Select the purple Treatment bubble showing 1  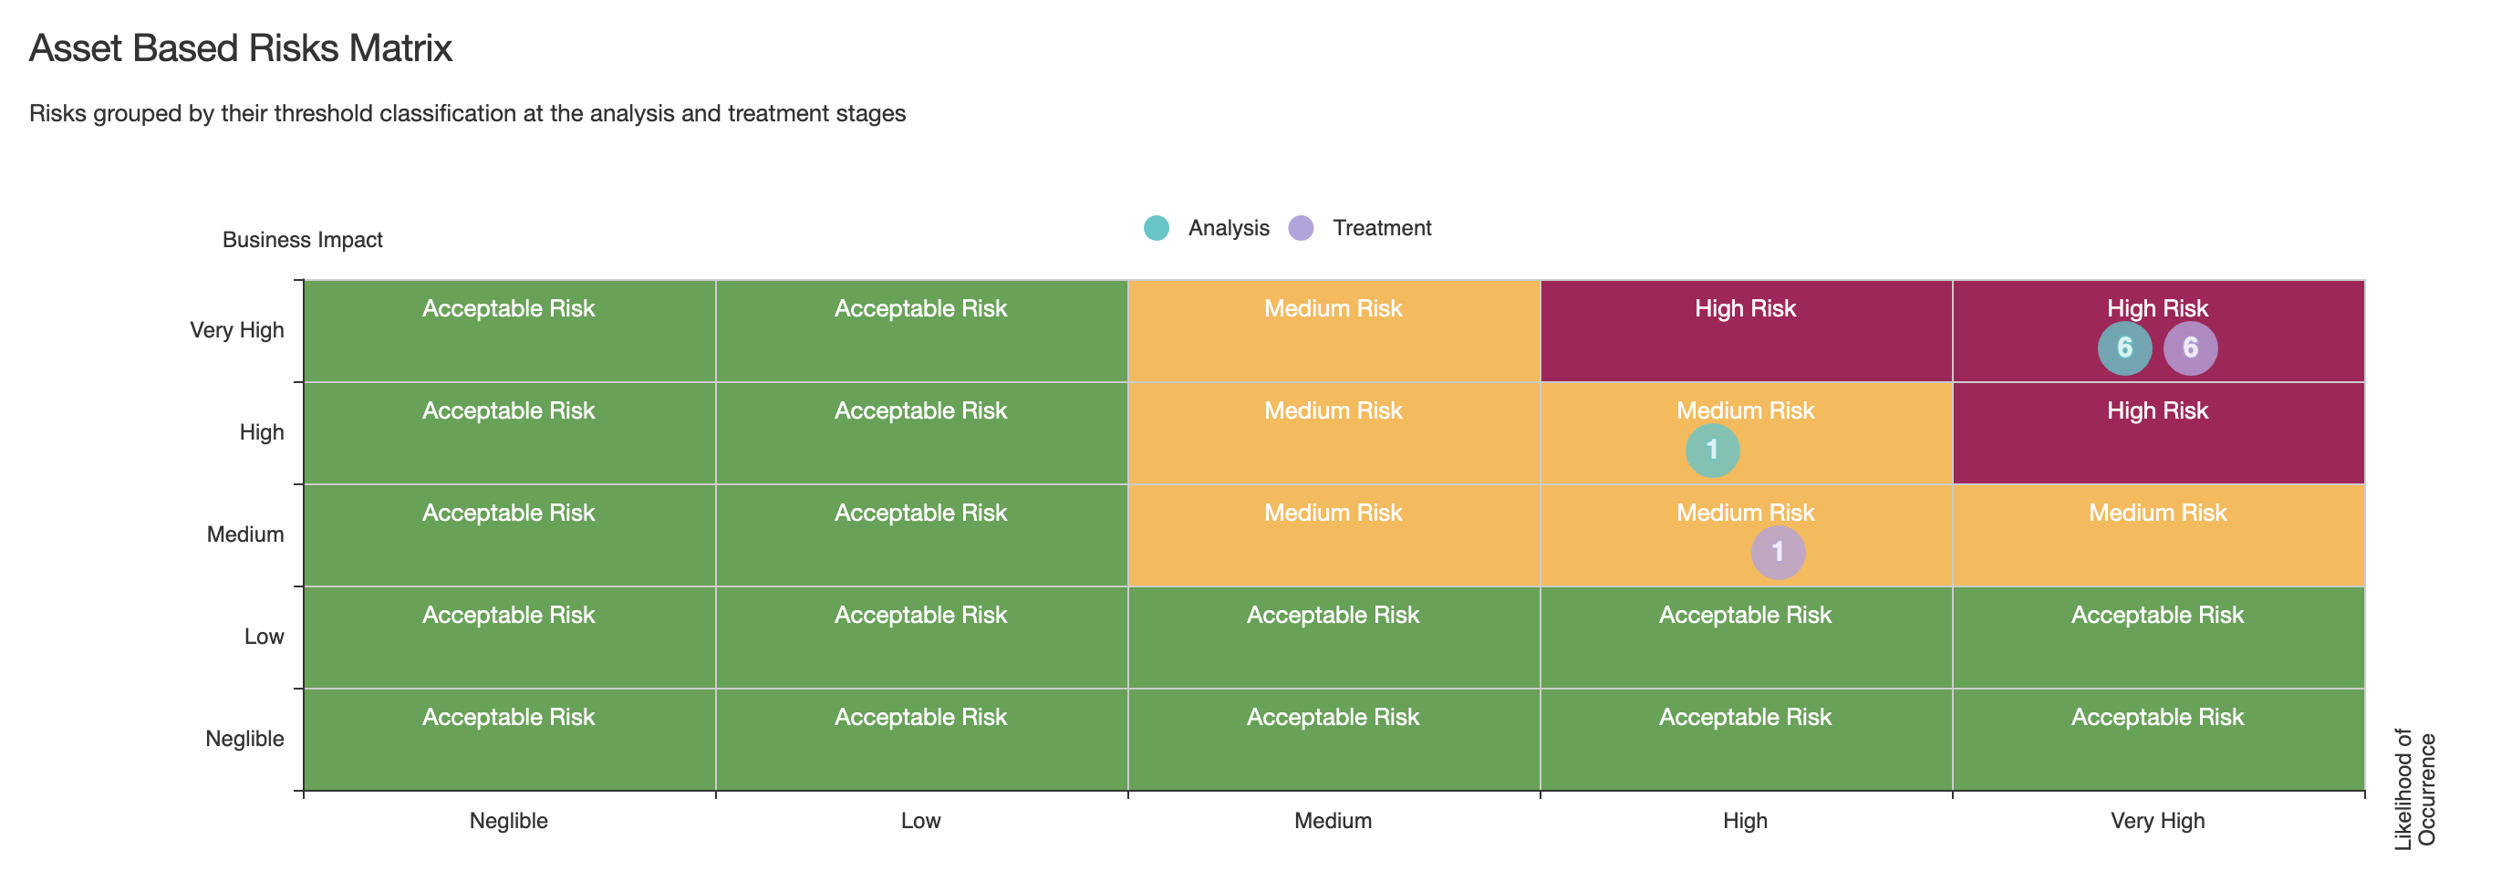(1778, 553)
